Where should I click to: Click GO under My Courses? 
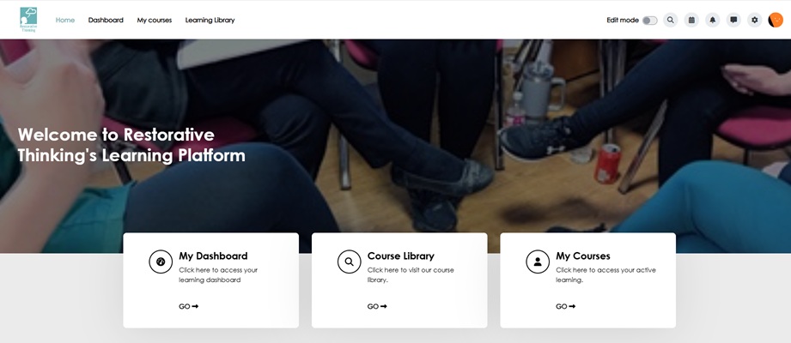click(x=565, y=306)
